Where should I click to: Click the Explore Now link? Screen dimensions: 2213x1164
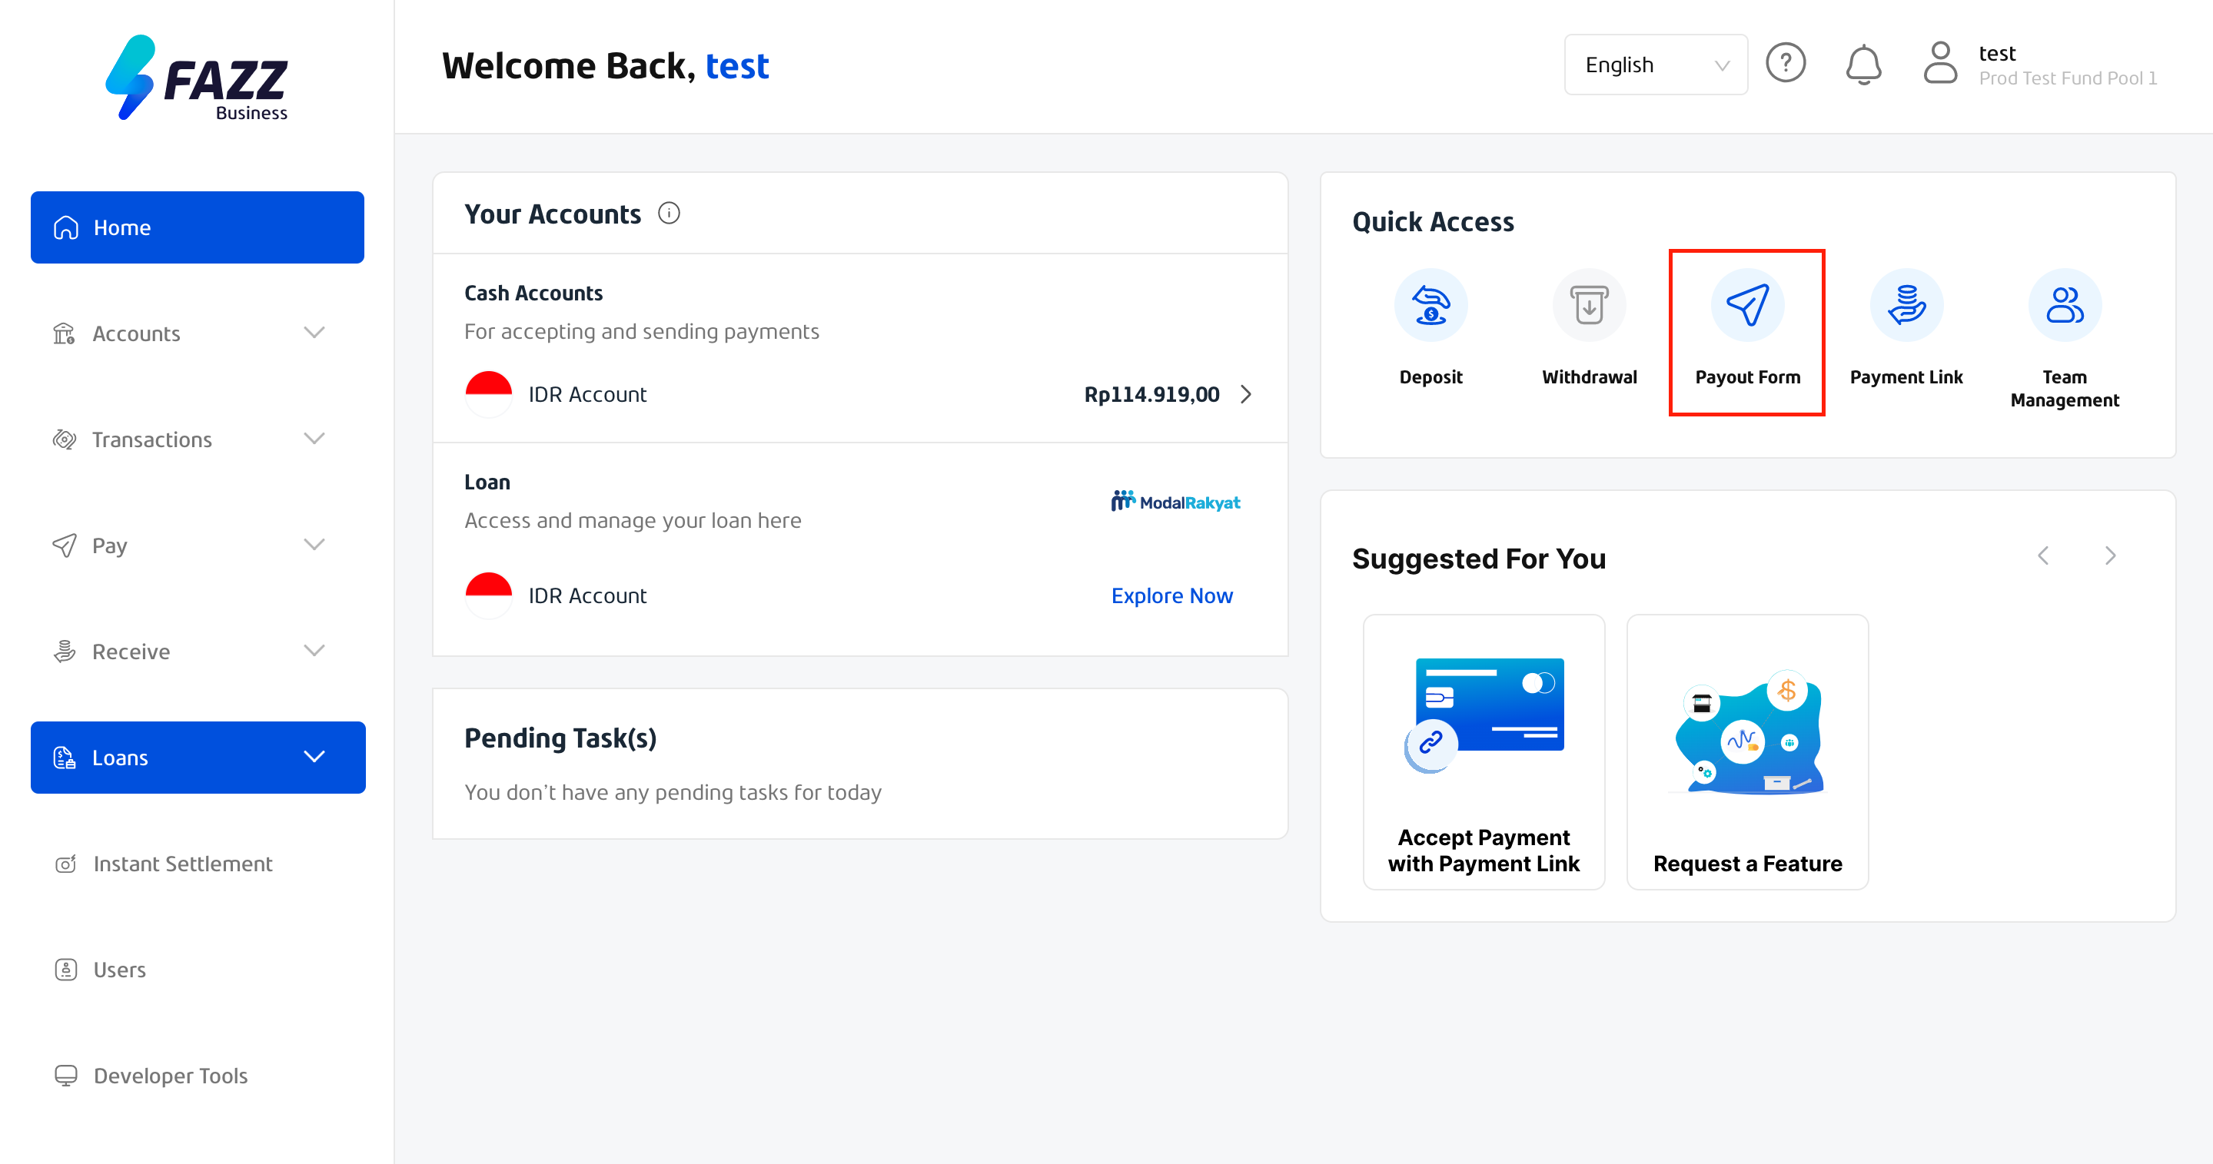1171,595
